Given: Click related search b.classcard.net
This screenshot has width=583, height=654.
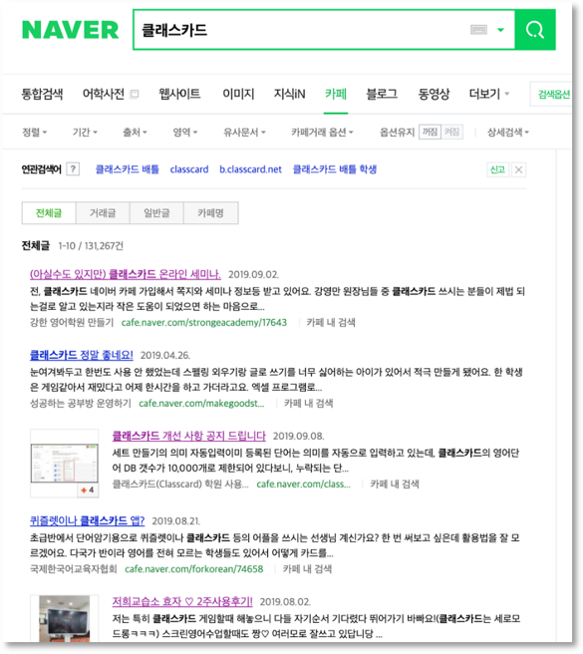Looking at the screenshot, I should click(x=250, y=169).
